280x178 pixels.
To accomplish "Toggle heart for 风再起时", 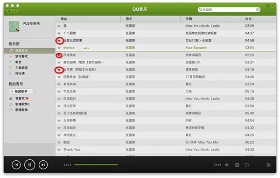I will point(59,99).
